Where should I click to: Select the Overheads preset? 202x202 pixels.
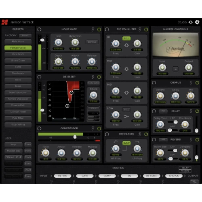18,74
